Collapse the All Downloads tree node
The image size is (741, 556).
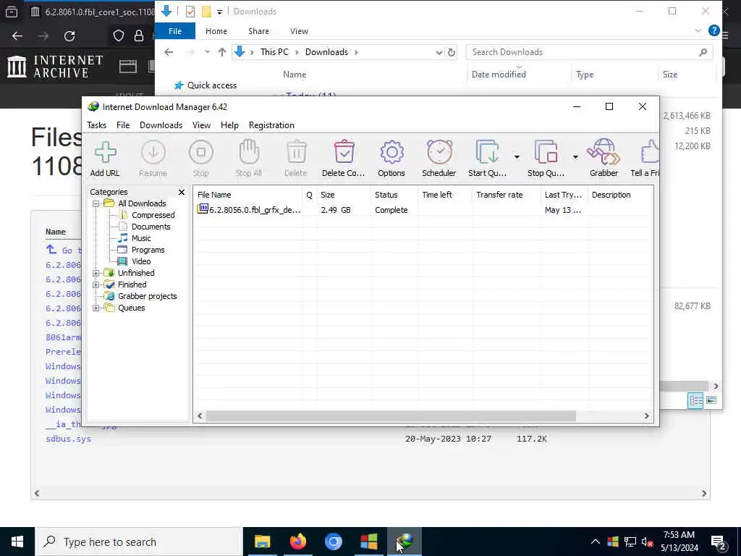click(x=96, y=203)
